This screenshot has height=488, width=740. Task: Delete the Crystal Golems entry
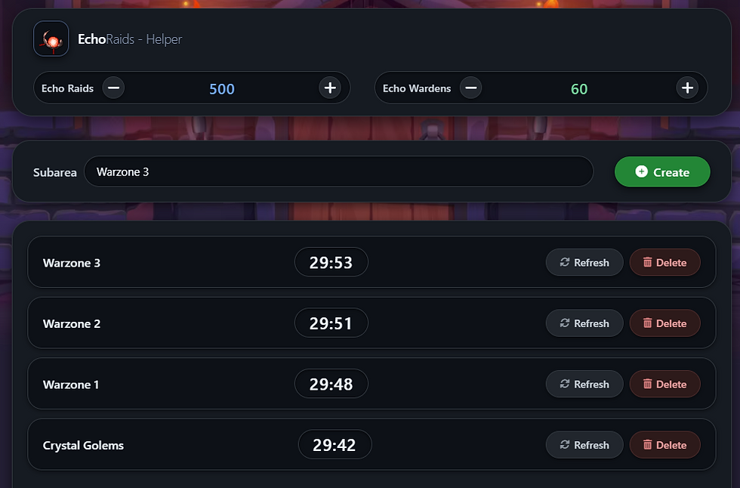pos(664,445)
